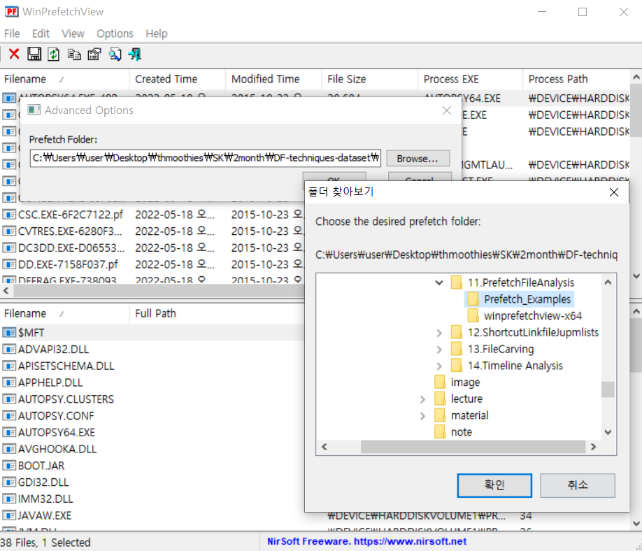Viewport: 642px width, 551px height.
Task: Click upper list horizontal scrollbar left arrow
Action: tap(6, 291)
